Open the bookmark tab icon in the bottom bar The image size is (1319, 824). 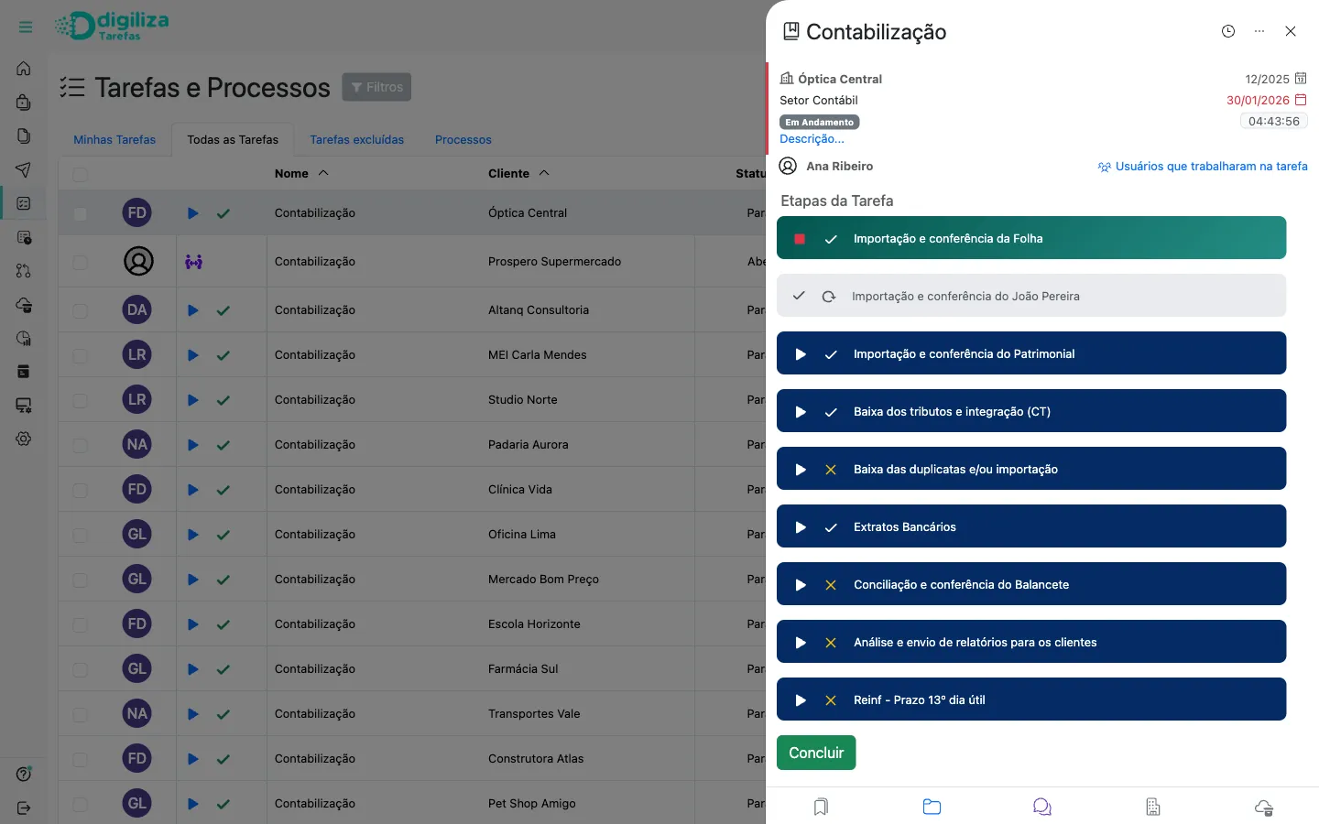tap(821, 807)
